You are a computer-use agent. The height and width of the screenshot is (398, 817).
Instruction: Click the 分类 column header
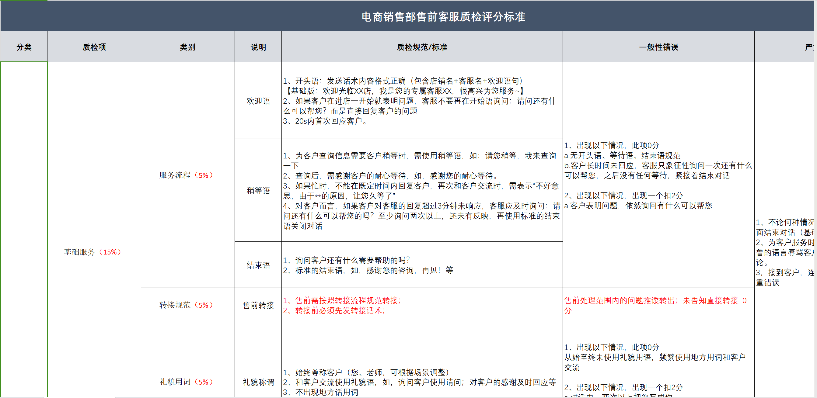24,47
